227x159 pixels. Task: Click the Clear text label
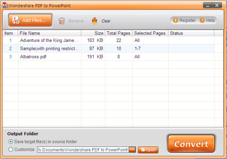coord(106,21)
